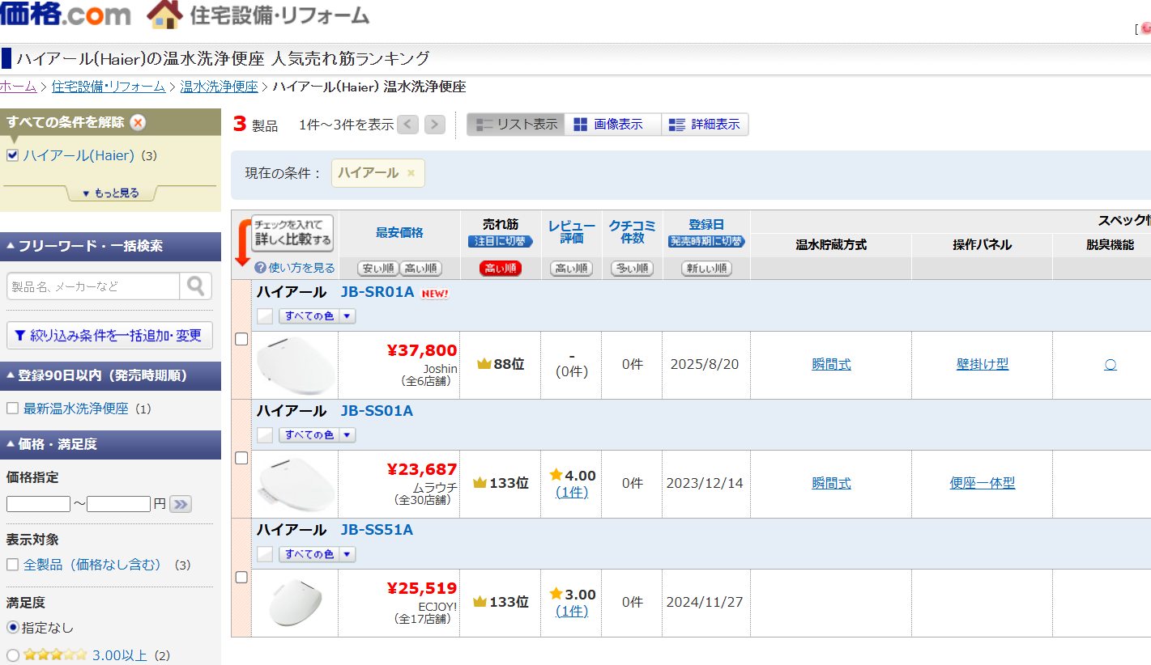Click the JB-SR01A product thumbnail
The width and height of the screenshot is (1151, 665).
tap(296, 365)
